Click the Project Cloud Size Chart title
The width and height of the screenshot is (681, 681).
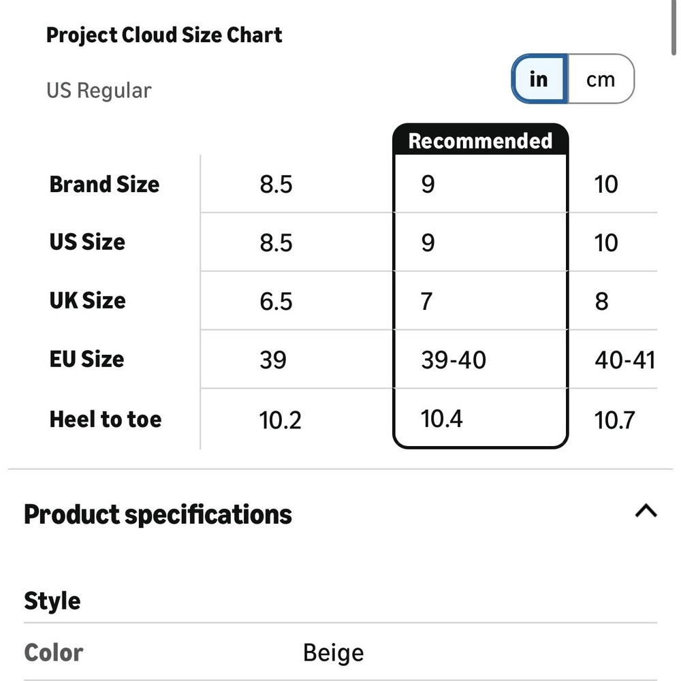click(164, 35)
